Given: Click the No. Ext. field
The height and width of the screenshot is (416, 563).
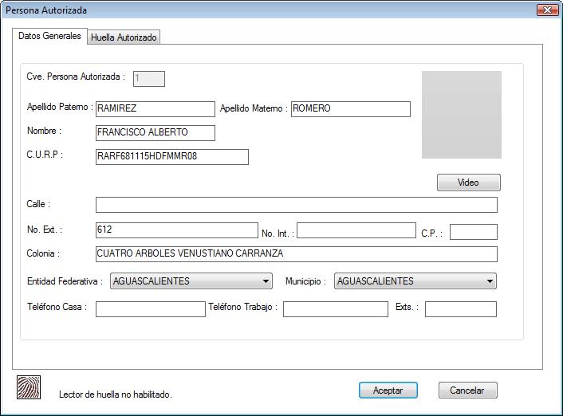Looking at the screenshot, I should pos(176,230).
